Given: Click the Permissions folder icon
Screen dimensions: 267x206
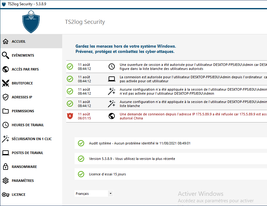Looking at the screenshot, I should click(x=6, y=111).
